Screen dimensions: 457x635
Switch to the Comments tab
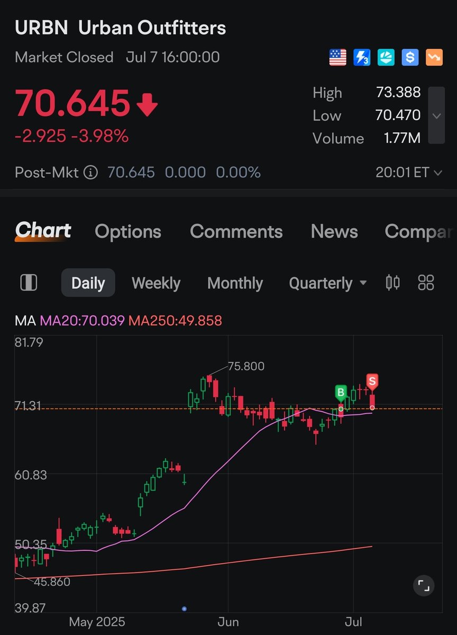point(236,231)
